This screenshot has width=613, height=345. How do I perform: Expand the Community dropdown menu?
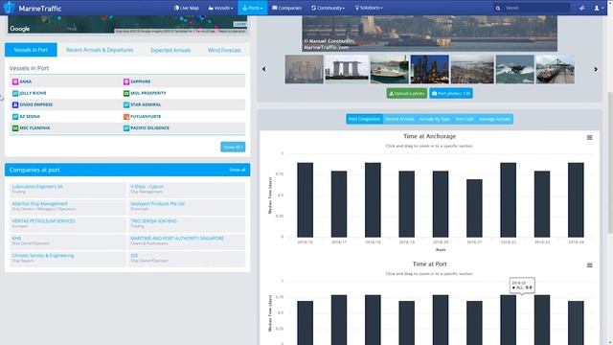coord(328,8)
